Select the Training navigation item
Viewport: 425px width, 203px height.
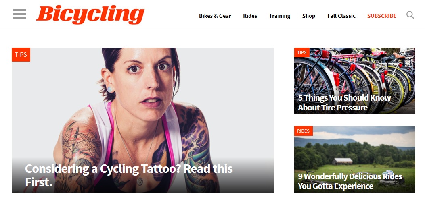click(279, 16)
